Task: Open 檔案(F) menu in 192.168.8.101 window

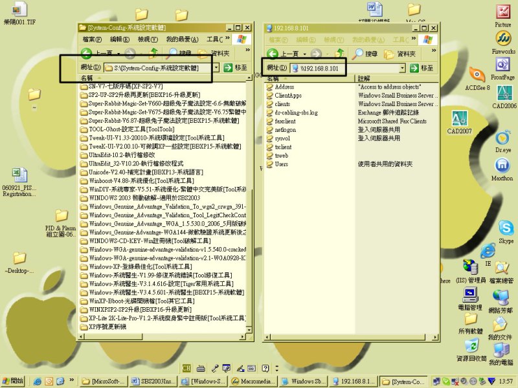Action: pyautogui.click(x=278, y=39)
